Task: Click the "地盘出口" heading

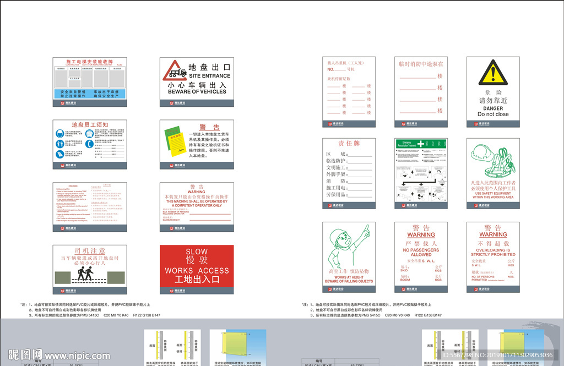Action: 210,67
